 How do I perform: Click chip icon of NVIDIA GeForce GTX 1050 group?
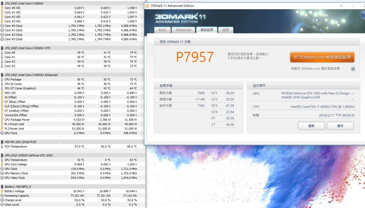[x=2, y=155]
